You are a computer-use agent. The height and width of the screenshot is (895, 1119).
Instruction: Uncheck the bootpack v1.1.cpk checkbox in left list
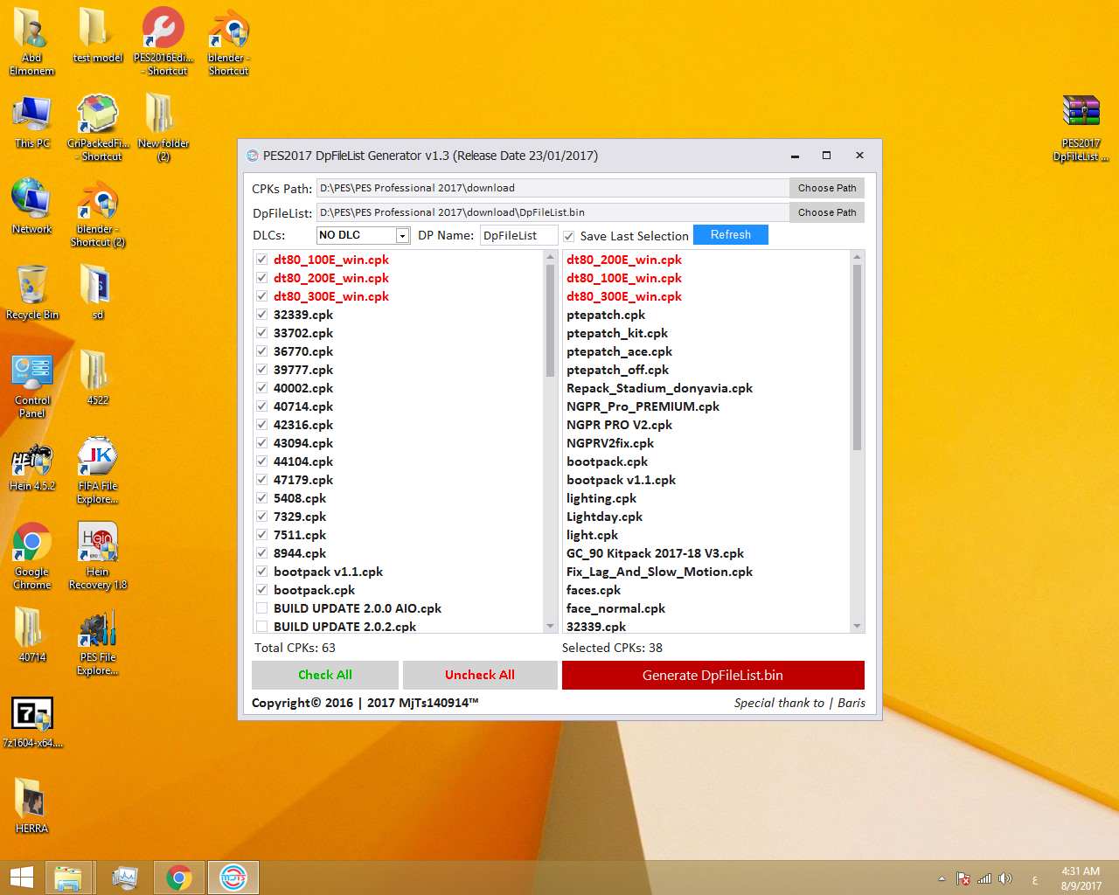[x=261, y=572]
